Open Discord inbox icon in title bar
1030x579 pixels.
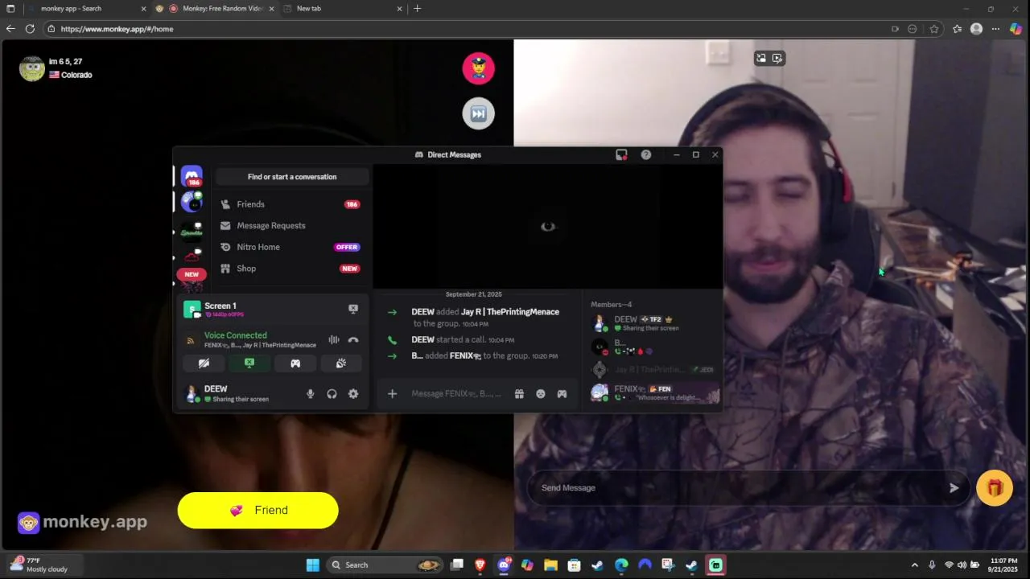pyautogui.click(x=621, y=154)
